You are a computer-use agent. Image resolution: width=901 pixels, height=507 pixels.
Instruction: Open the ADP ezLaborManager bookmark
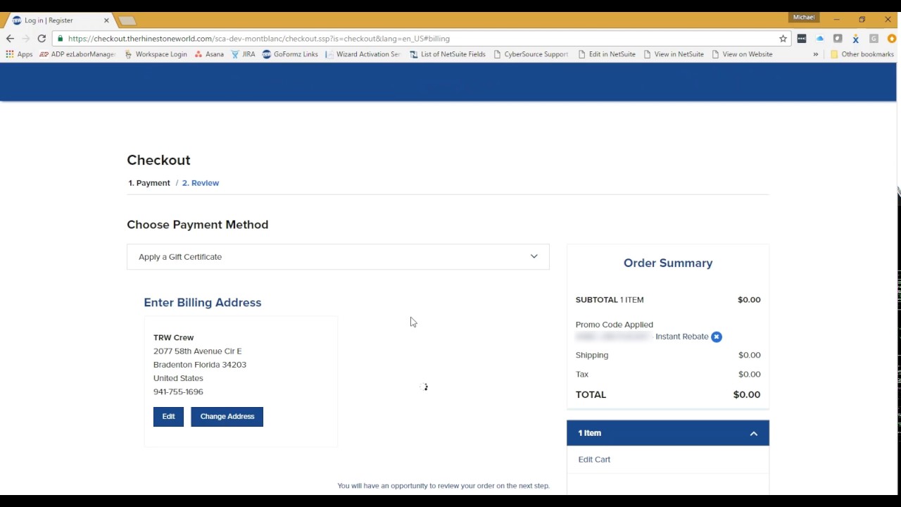[x=77, y=54]
